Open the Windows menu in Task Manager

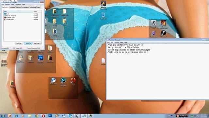point(18,4)
